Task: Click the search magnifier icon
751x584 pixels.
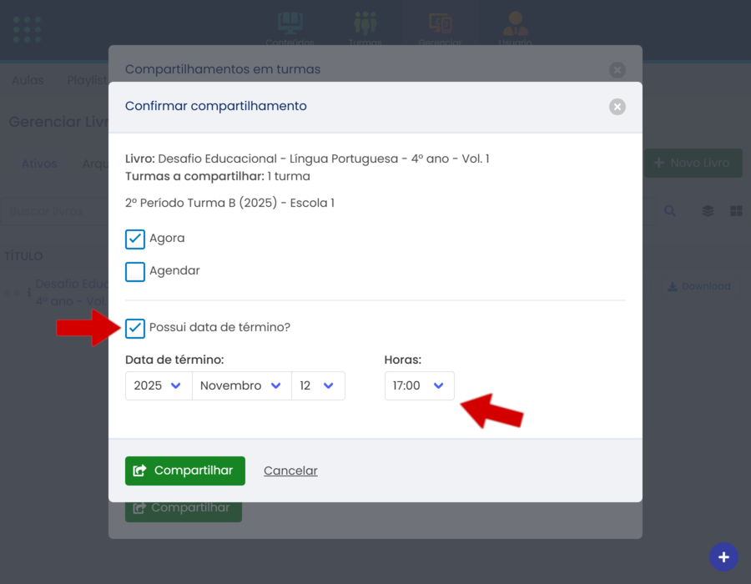Action: click(x=670, y=211)
